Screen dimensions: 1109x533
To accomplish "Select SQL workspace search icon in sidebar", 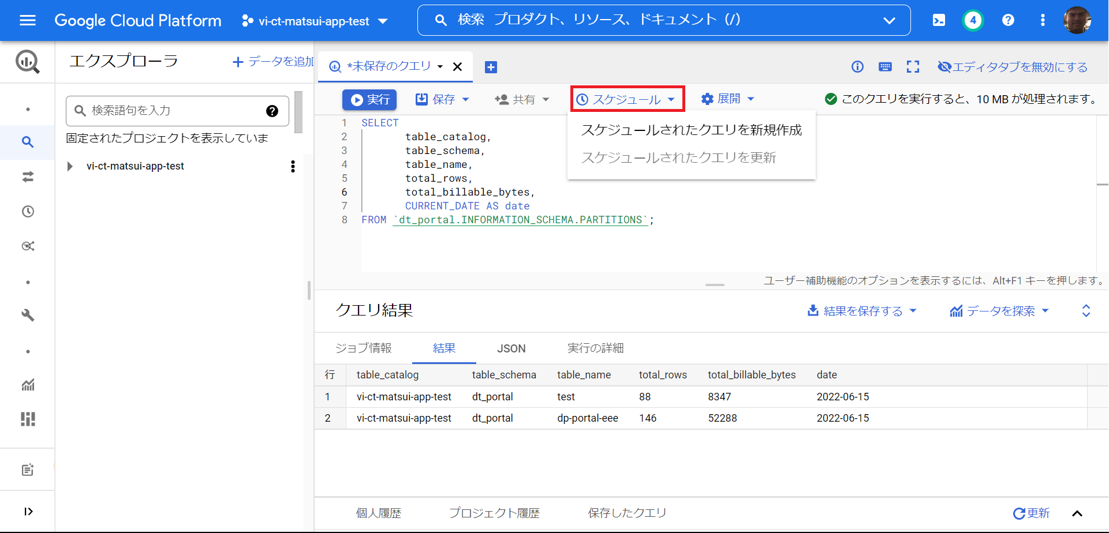I will coord(28,142).
